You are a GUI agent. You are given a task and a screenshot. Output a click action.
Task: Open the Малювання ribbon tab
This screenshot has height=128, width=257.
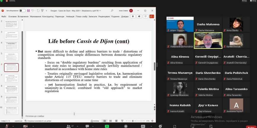[36, 16]
